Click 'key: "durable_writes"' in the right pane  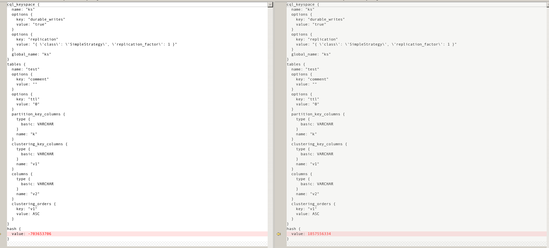tap(320, 20)
